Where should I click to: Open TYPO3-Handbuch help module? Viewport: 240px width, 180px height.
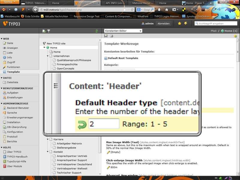click(15, 157)
